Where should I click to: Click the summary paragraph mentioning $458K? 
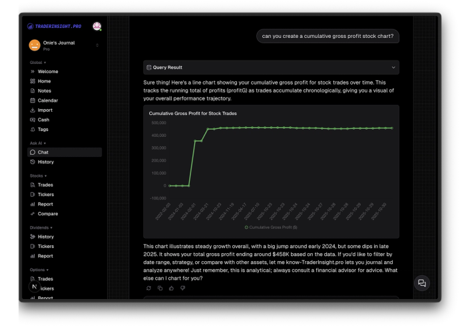click(x=270, y=263)
